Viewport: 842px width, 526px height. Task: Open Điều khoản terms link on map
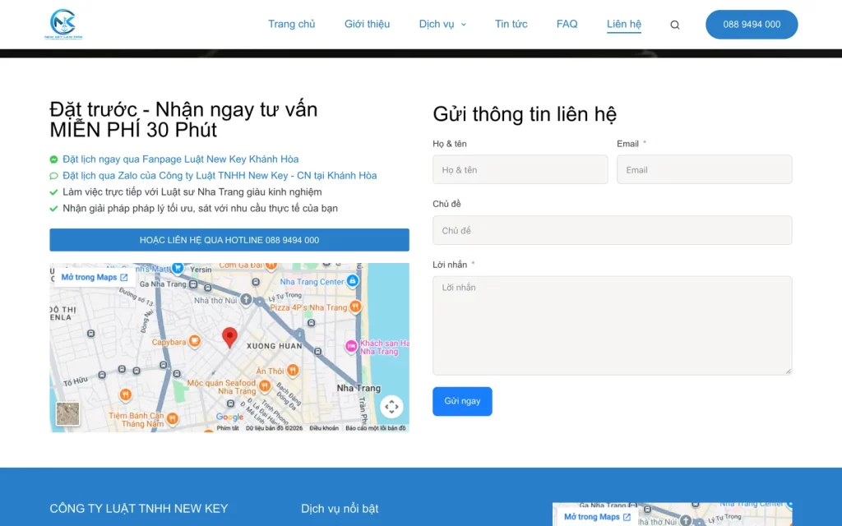324,428
